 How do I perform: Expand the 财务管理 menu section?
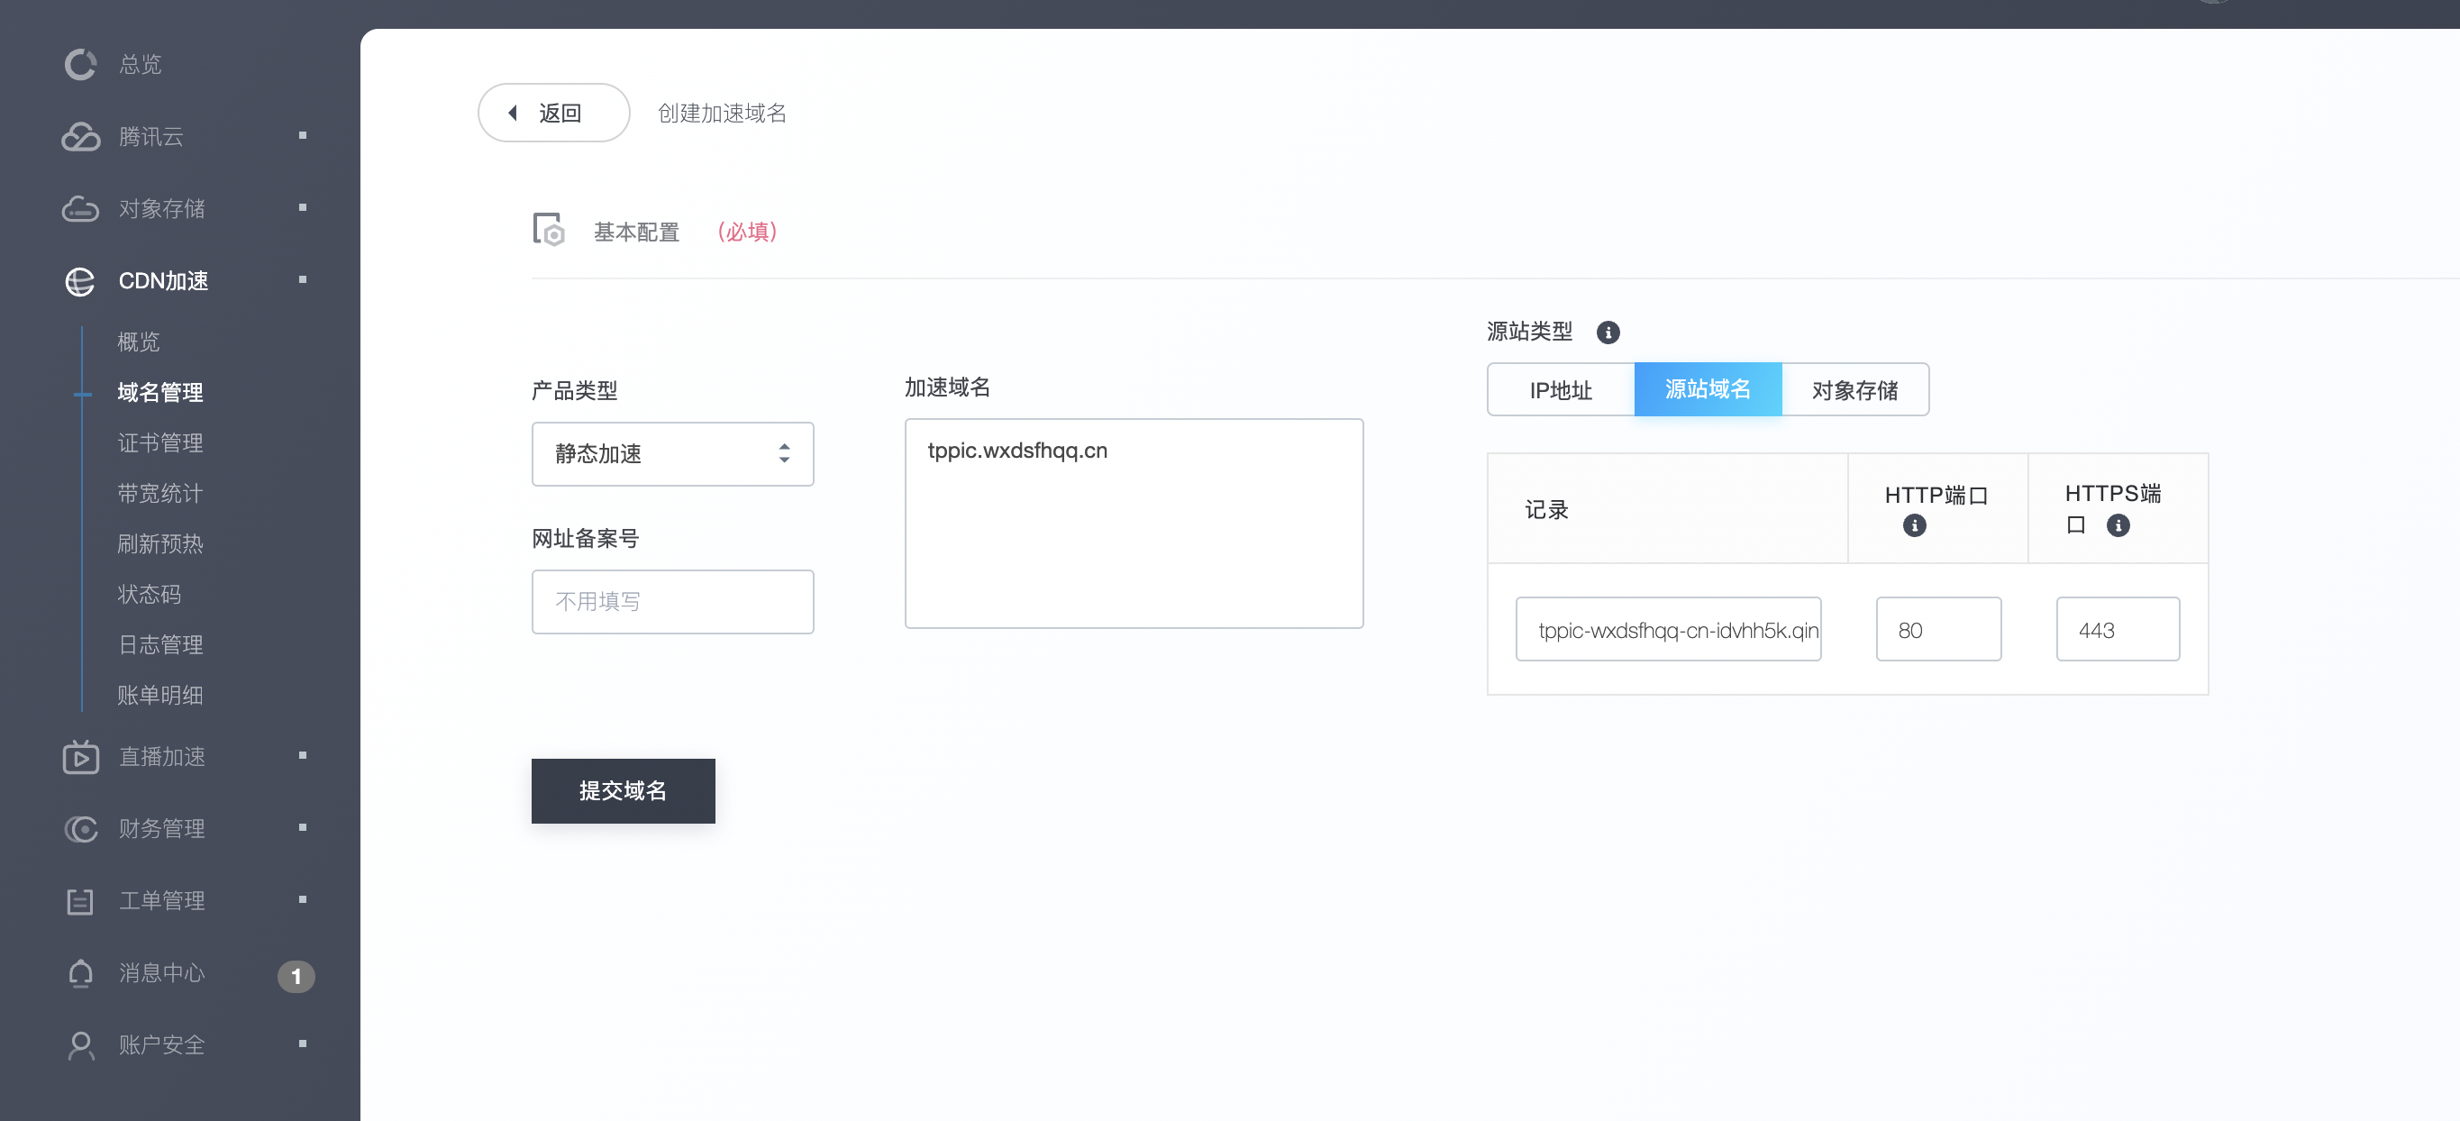[x=303, y=827]
